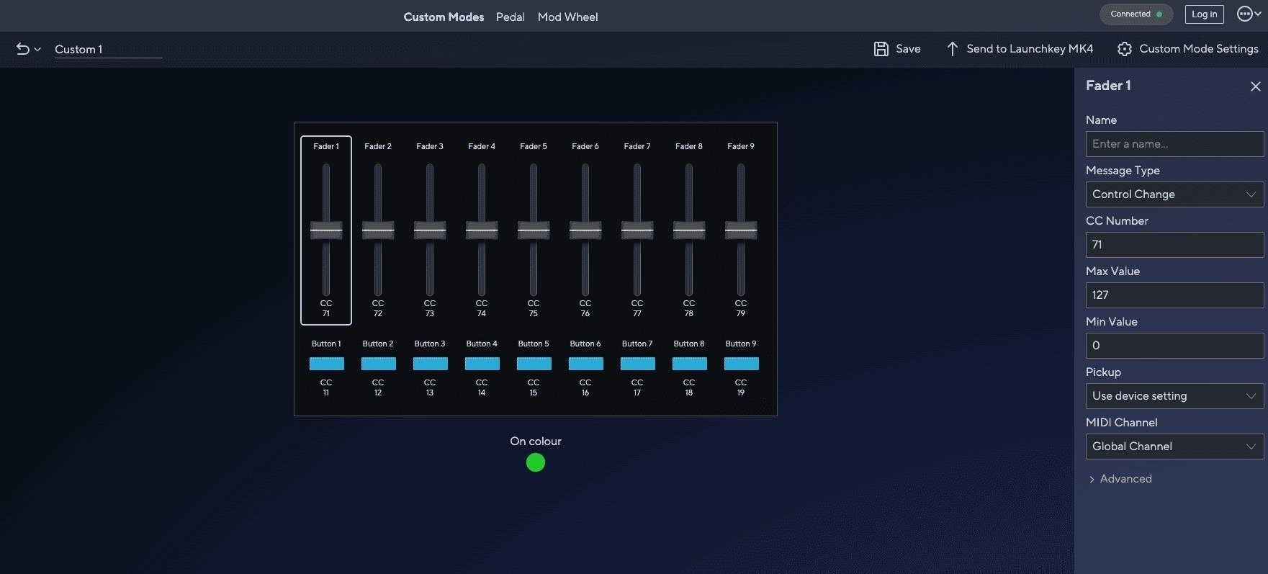Select the blue Button 7 pad
This screenshot has width=1268, height=574.
[x=637, y=364]
